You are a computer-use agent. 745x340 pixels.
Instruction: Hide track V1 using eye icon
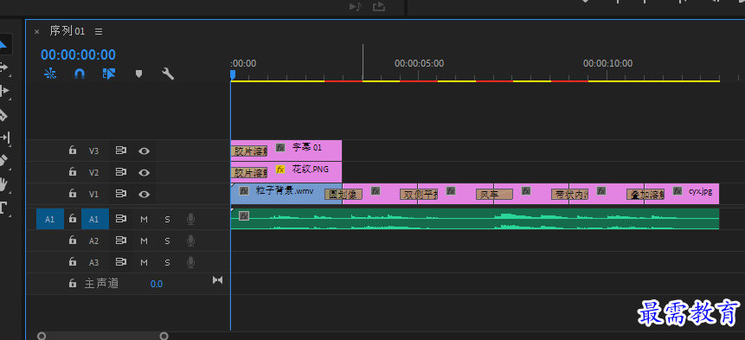click(x=144, y=194)
